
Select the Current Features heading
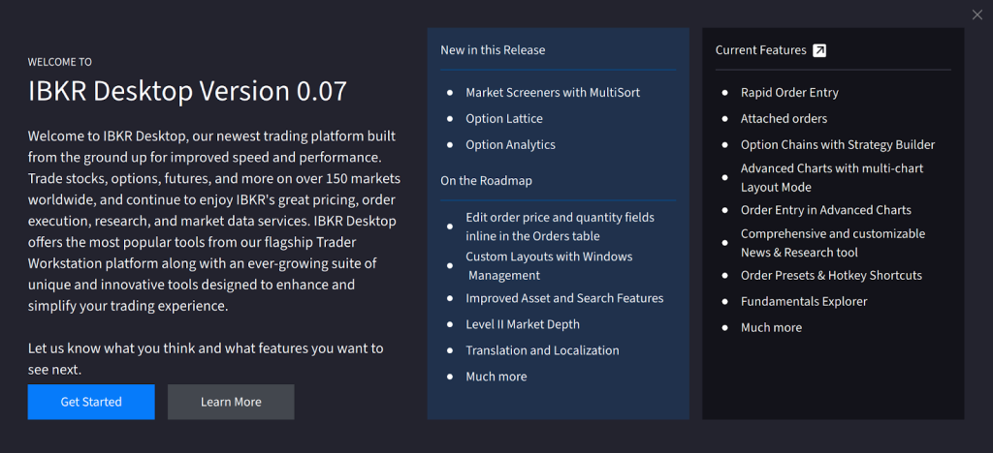pyautogui.click(x=760, y=50)
